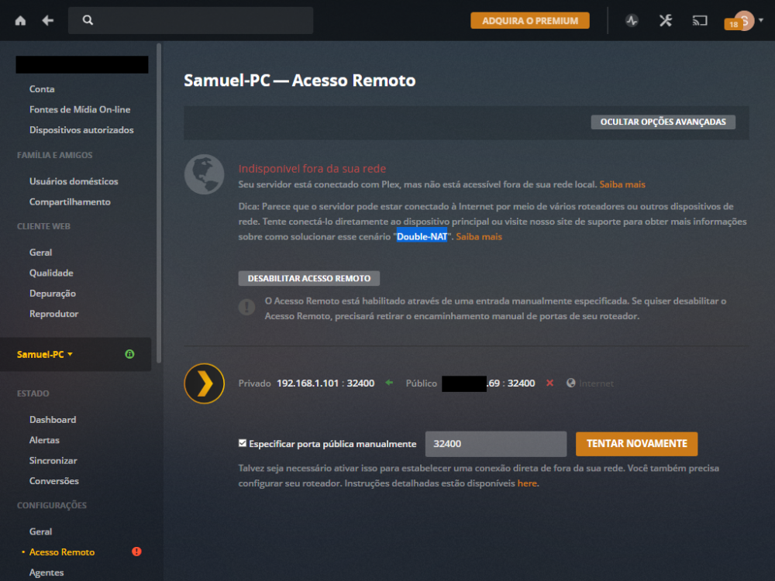Click into the top search field
Viewport: 775px width, 581px height.
[191, 20]
